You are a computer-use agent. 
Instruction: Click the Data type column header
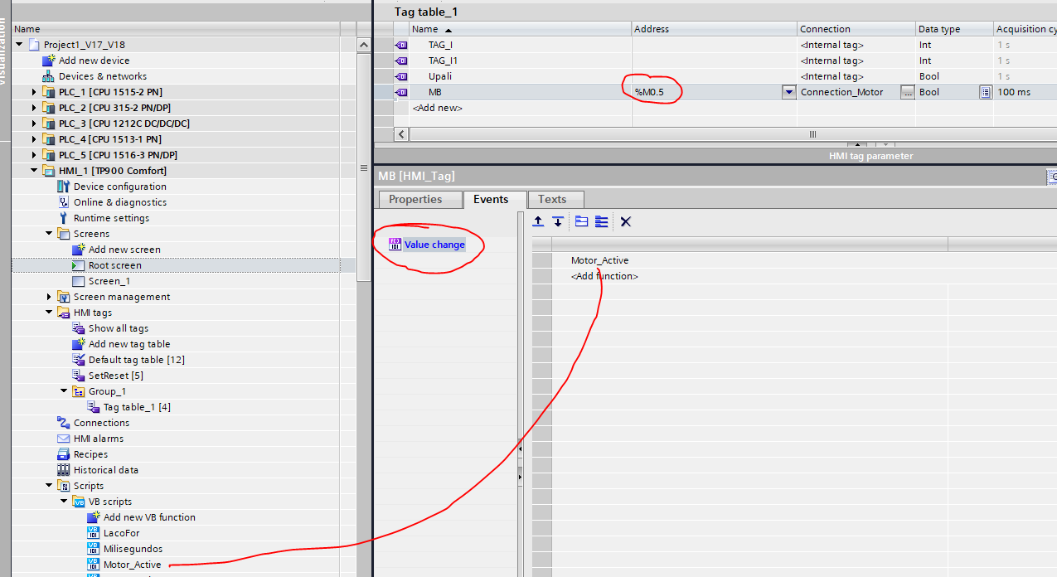pos(954,29)
